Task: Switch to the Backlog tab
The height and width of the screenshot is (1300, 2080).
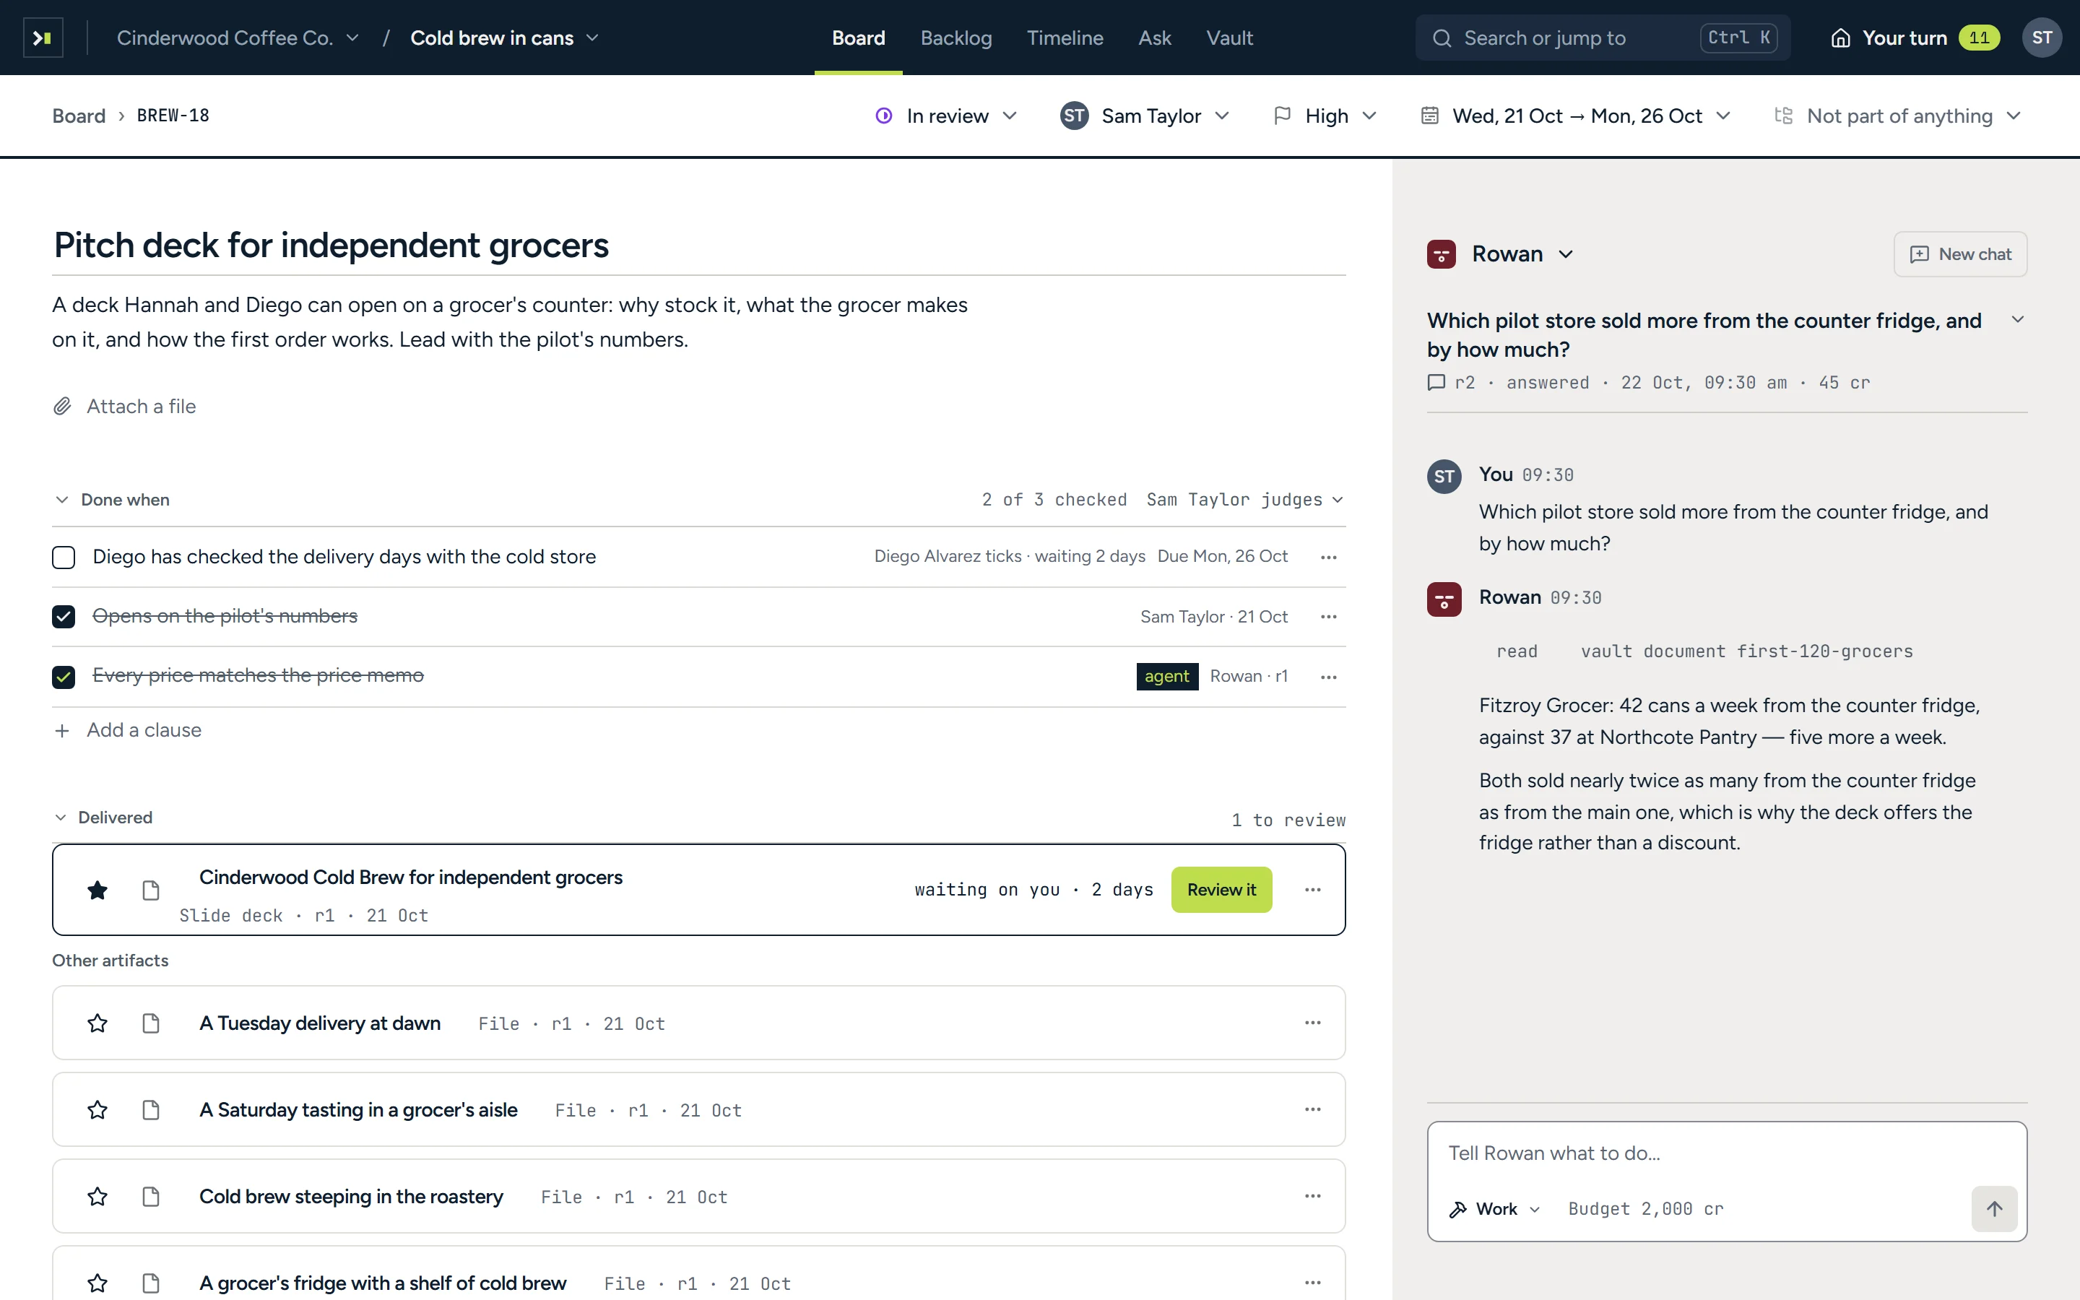Action: [x=955, y=38]
